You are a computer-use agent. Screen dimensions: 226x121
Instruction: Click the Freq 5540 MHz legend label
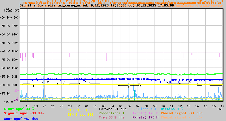pos(111,117)
